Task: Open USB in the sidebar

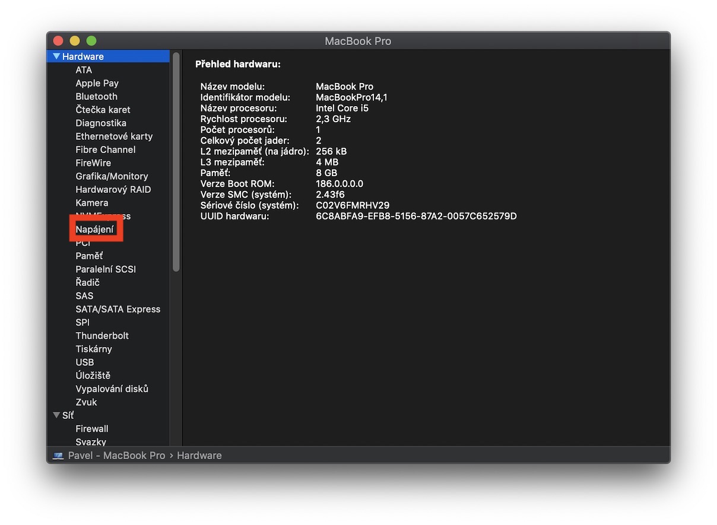Action: 85,362
